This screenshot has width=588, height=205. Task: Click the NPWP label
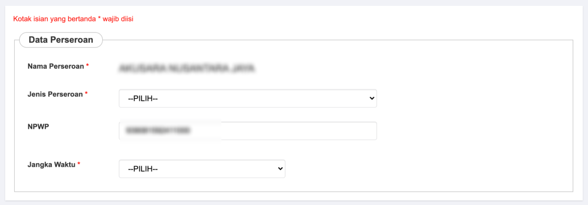click(x=38, y=127)
